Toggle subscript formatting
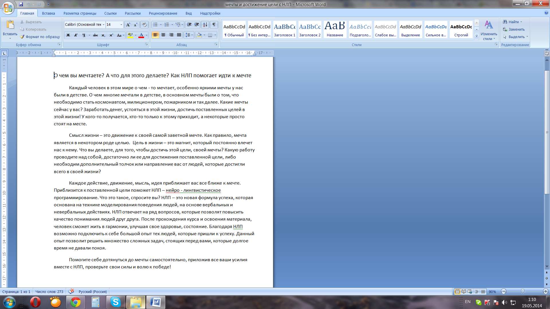The width and height of the screenshot is (550, 309). pyautogui.click(x=103, y=35)
